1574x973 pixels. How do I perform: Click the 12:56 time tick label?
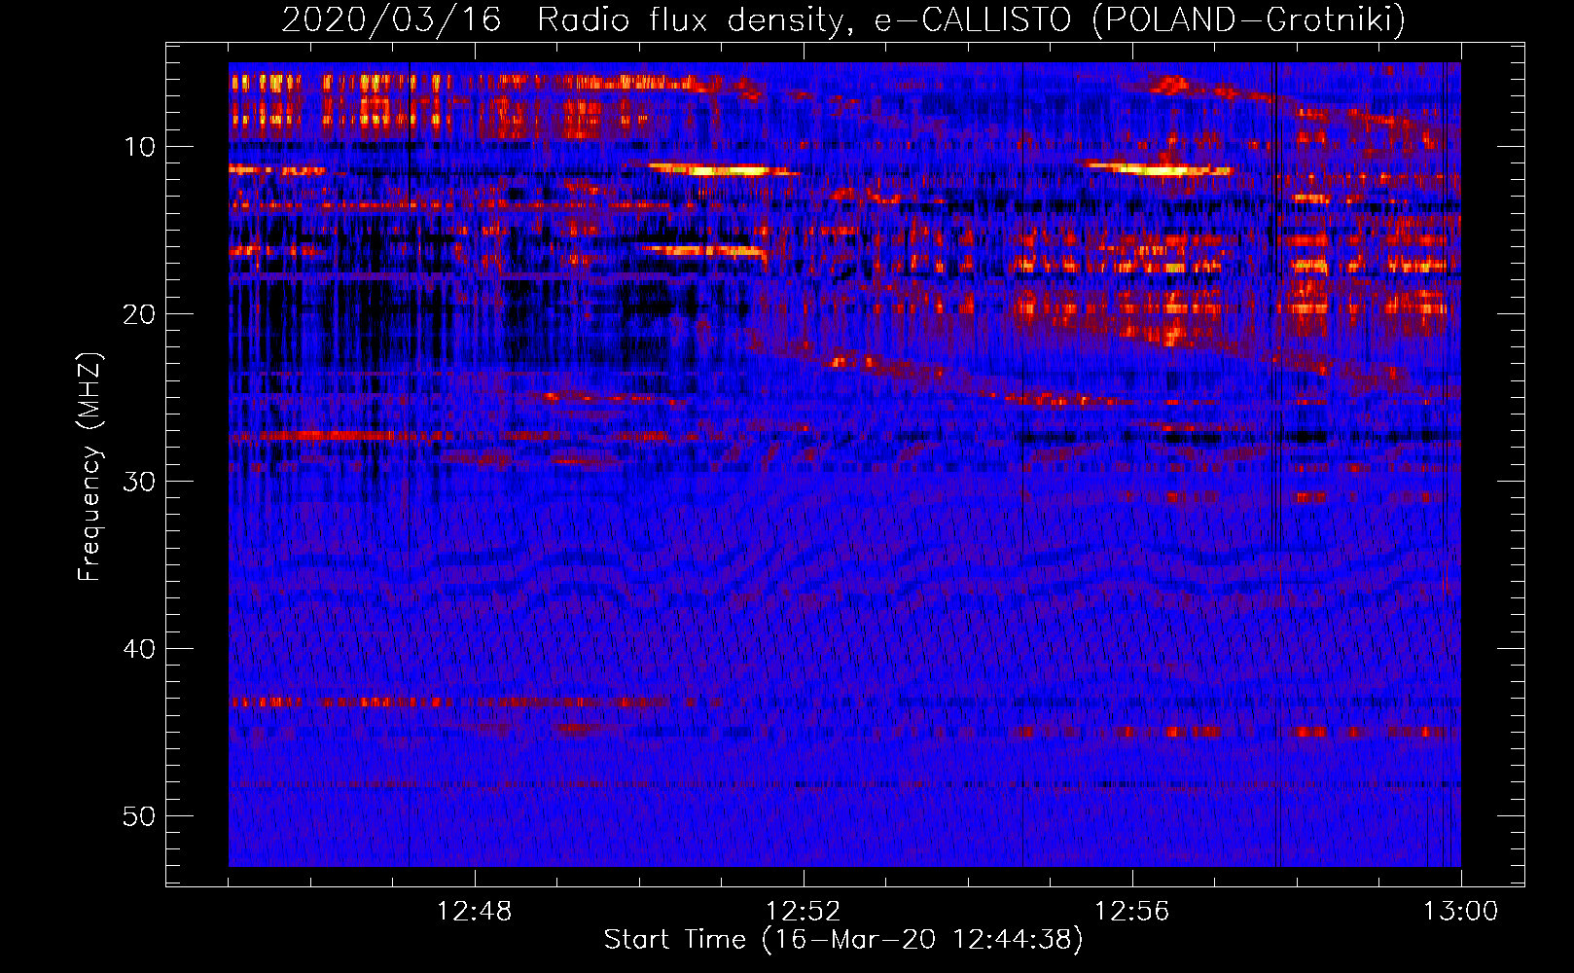(x=1132, y=912)
